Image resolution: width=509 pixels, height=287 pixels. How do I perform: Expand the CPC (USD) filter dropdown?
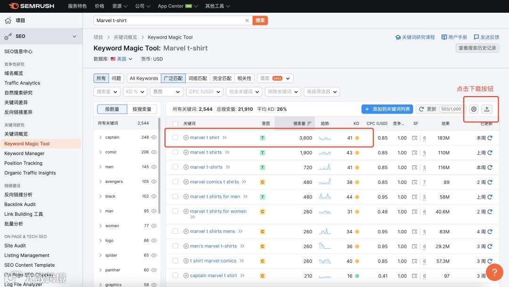pos(205,91)
